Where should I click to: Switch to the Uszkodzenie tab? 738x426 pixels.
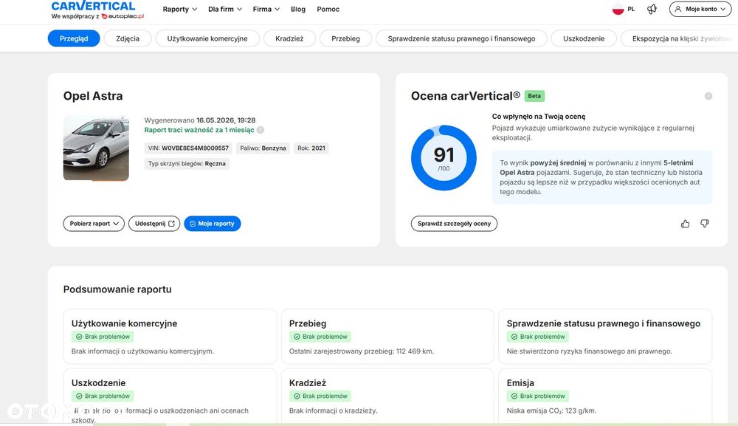(x=584, y=38)
